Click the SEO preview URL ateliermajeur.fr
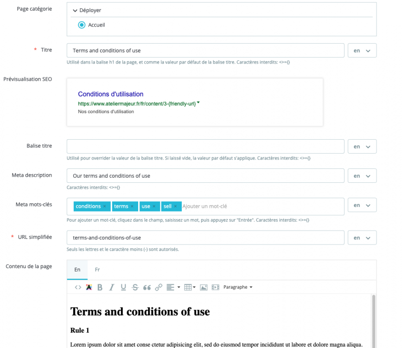Screen dimensions: 402x348 [x=137, y=103]
